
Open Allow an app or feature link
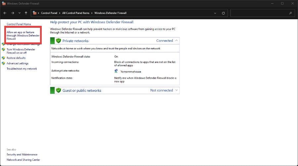[x=23, y=35]
